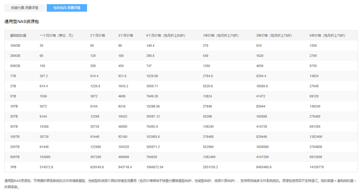Screen dimensions: 362x192
Task: Select the 100GB row label
Action: pos(15,46)
